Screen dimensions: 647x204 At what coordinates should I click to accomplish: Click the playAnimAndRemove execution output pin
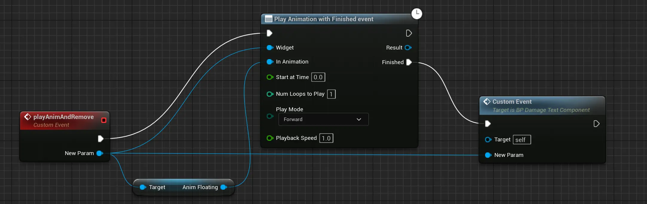coord(101,139)
